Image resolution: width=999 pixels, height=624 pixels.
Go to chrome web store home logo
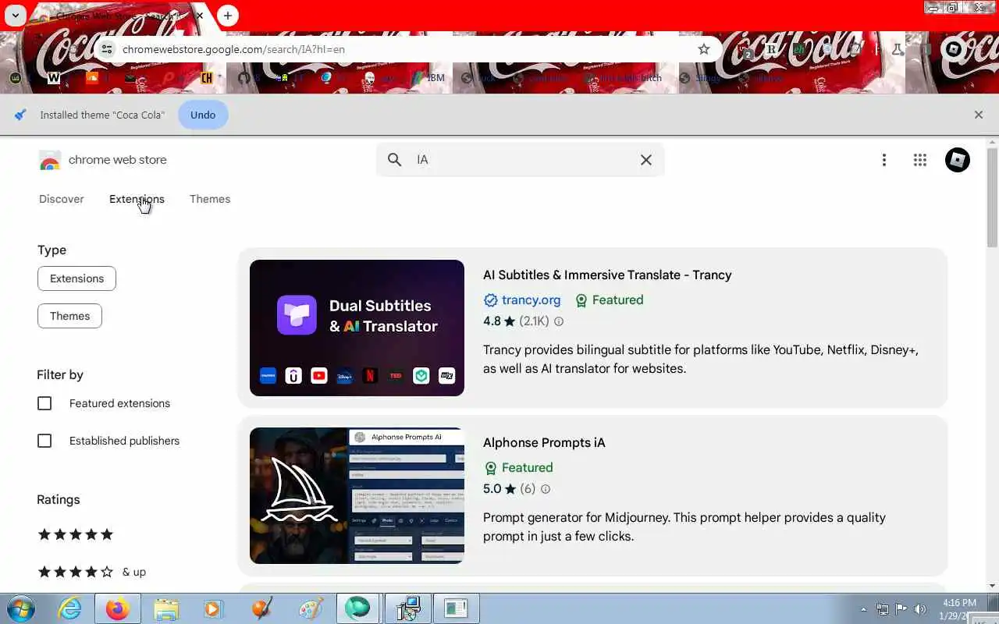click(102, 160)
